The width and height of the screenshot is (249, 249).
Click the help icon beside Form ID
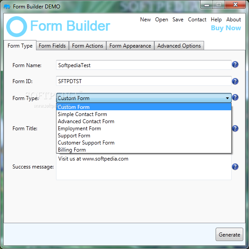tap(235, 81)
